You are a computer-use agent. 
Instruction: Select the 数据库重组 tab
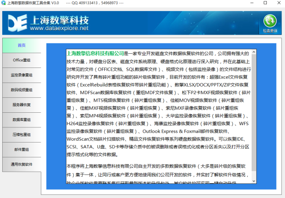(22, 120)
